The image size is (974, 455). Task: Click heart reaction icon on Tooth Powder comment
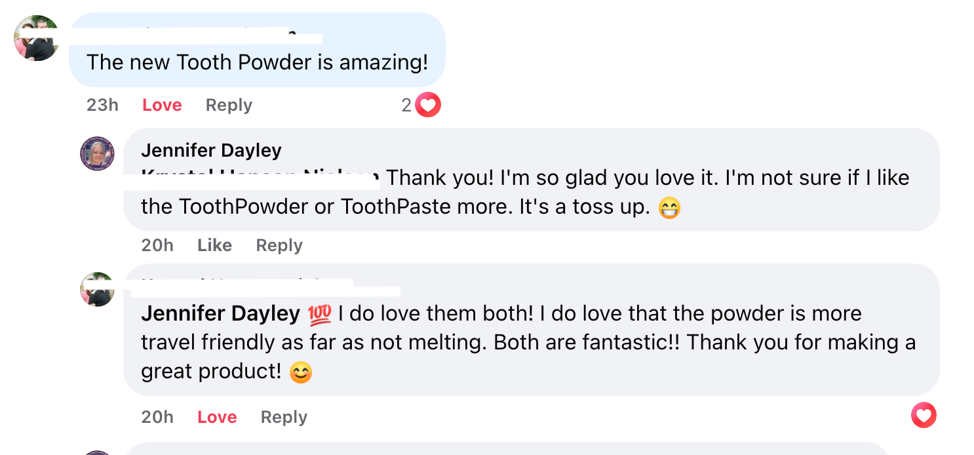pyautogui.click(x=428, y=105)
